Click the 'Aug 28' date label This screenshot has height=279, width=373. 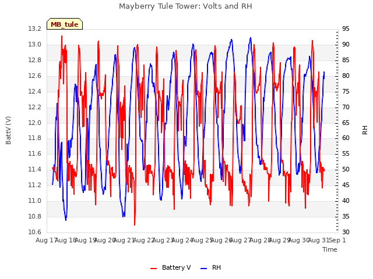(260, 240)
